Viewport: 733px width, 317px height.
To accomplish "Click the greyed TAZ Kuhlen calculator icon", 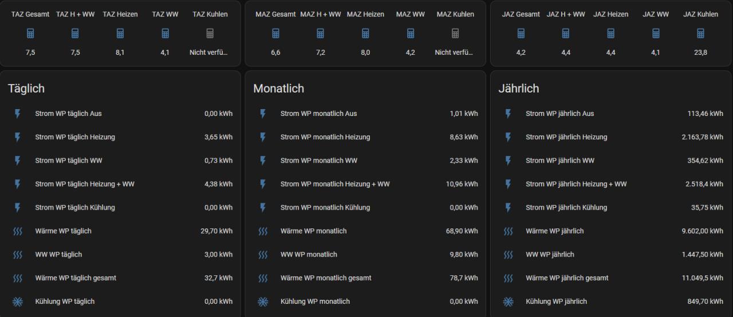I will (210, 34).
